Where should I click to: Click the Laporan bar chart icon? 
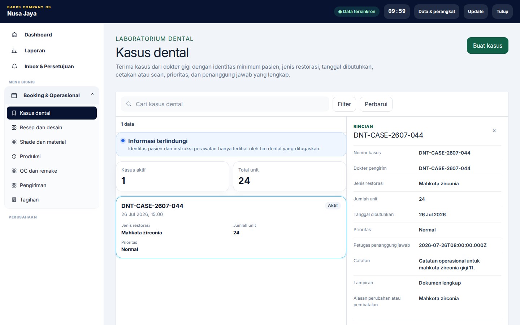pyautogui.click(x=14, y=51)
